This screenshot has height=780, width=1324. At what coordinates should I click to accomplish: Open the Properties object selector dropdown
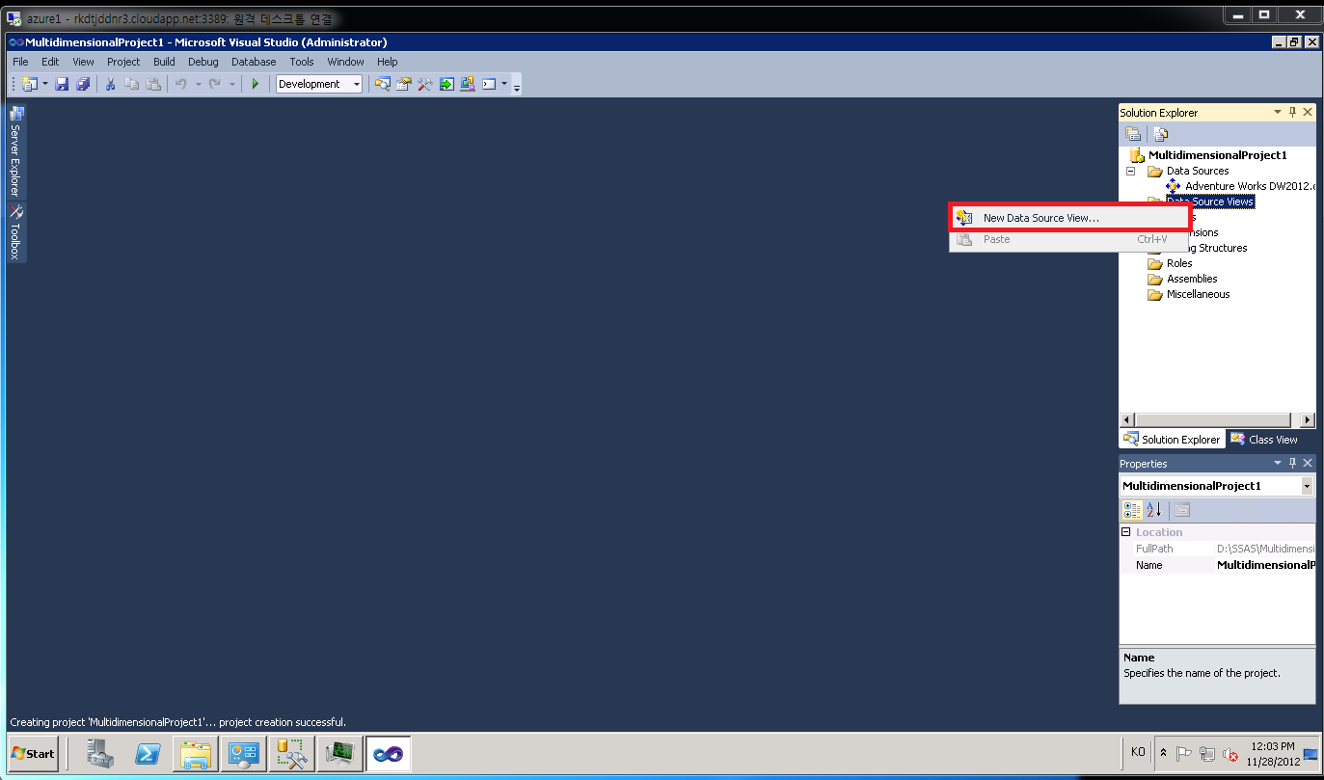(1307, 486)
